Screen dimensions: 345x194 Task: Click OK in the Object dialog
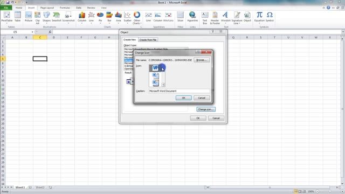click(198, 118)
